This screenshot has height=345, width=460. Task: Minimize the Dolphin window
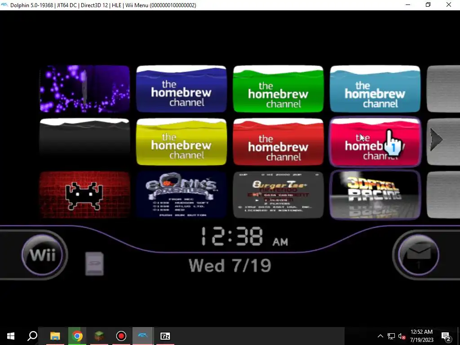coord(408,4)
